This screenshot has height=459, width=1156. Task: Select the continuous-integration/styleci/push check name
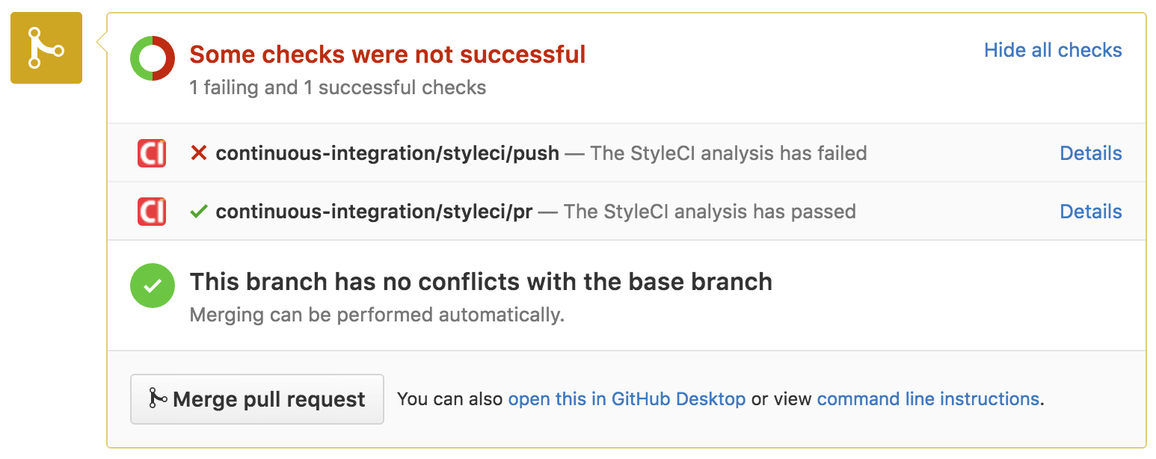(387, 153)
